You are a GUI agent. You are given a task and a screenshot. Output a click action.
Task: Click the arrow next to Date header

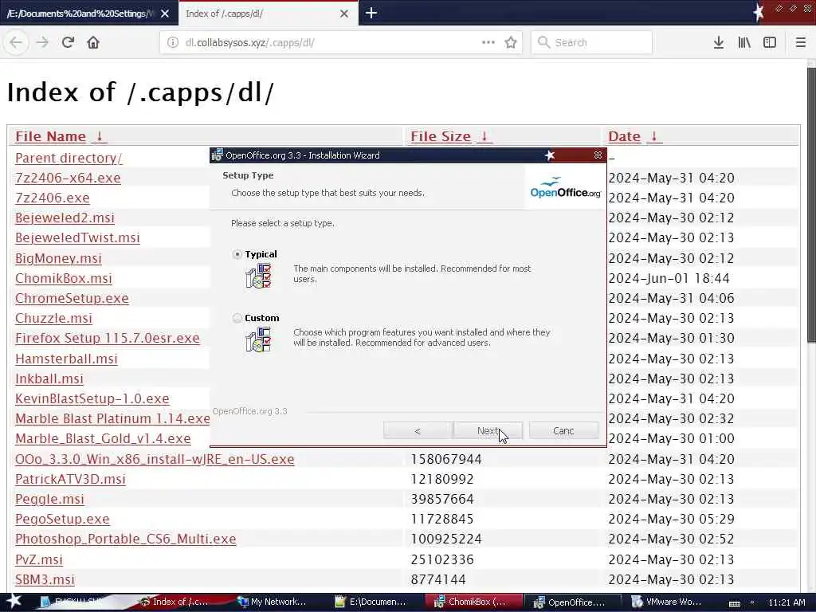pyautogui.click(x=654, y=136)
